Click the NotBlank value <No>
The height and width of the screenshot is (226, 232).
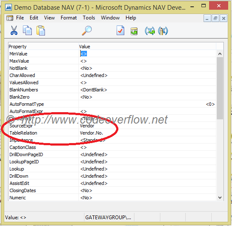click(86, 68)
